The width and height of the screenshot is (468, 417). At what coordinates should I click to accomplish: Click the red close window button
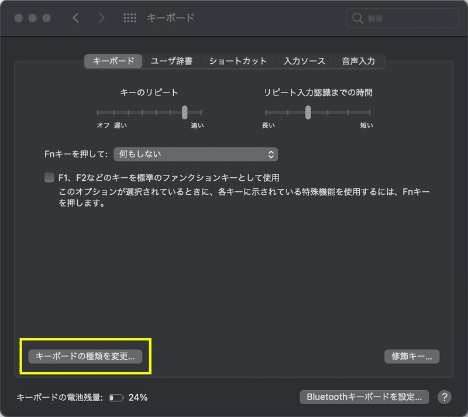click(x=19, y=18)
